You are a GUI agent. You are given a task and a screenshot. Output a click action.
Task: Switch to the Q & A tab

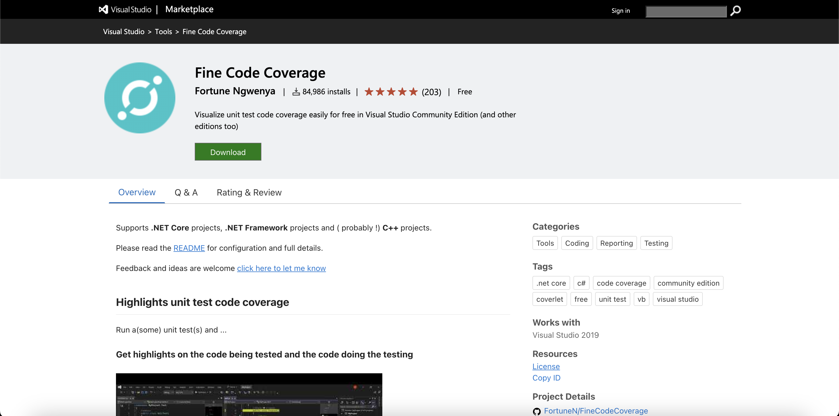click(186, 193)
